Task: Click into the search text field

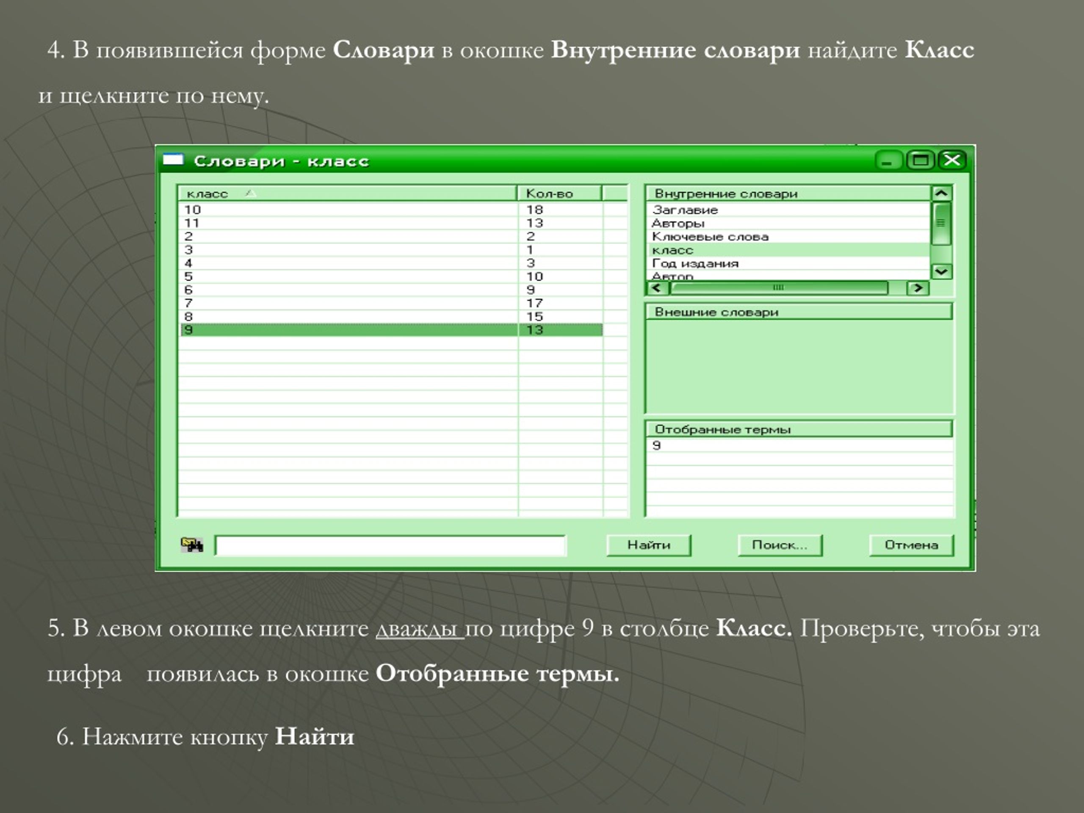Action: 390,545
